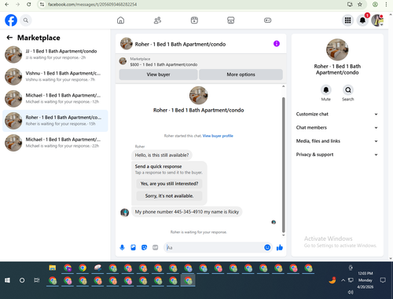The height and width of the screenshot is (299, 393).
Task: Send 'Yes, are you still interested?' quick response
Action: click(169, 184)
